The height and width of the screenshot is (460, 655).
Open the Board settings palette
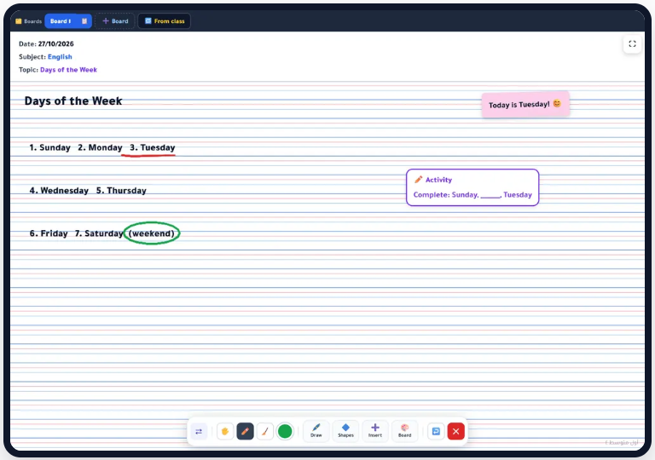pos(405,431)
